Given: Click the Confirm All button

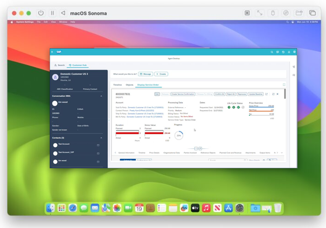Looking at the screenshot, I should pyautogui.click(x=220, y=94).
